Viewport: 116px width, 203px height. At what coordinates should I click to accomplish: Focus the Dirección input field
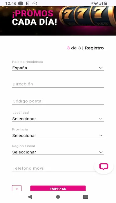(58, 84)
